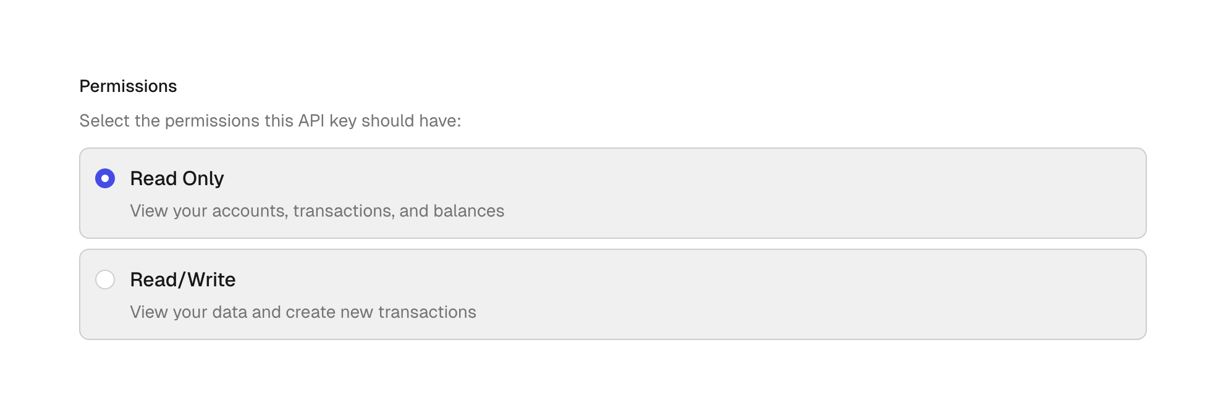Choose the filled blue radio circle
1226x419 pixels.
[105, 178]
